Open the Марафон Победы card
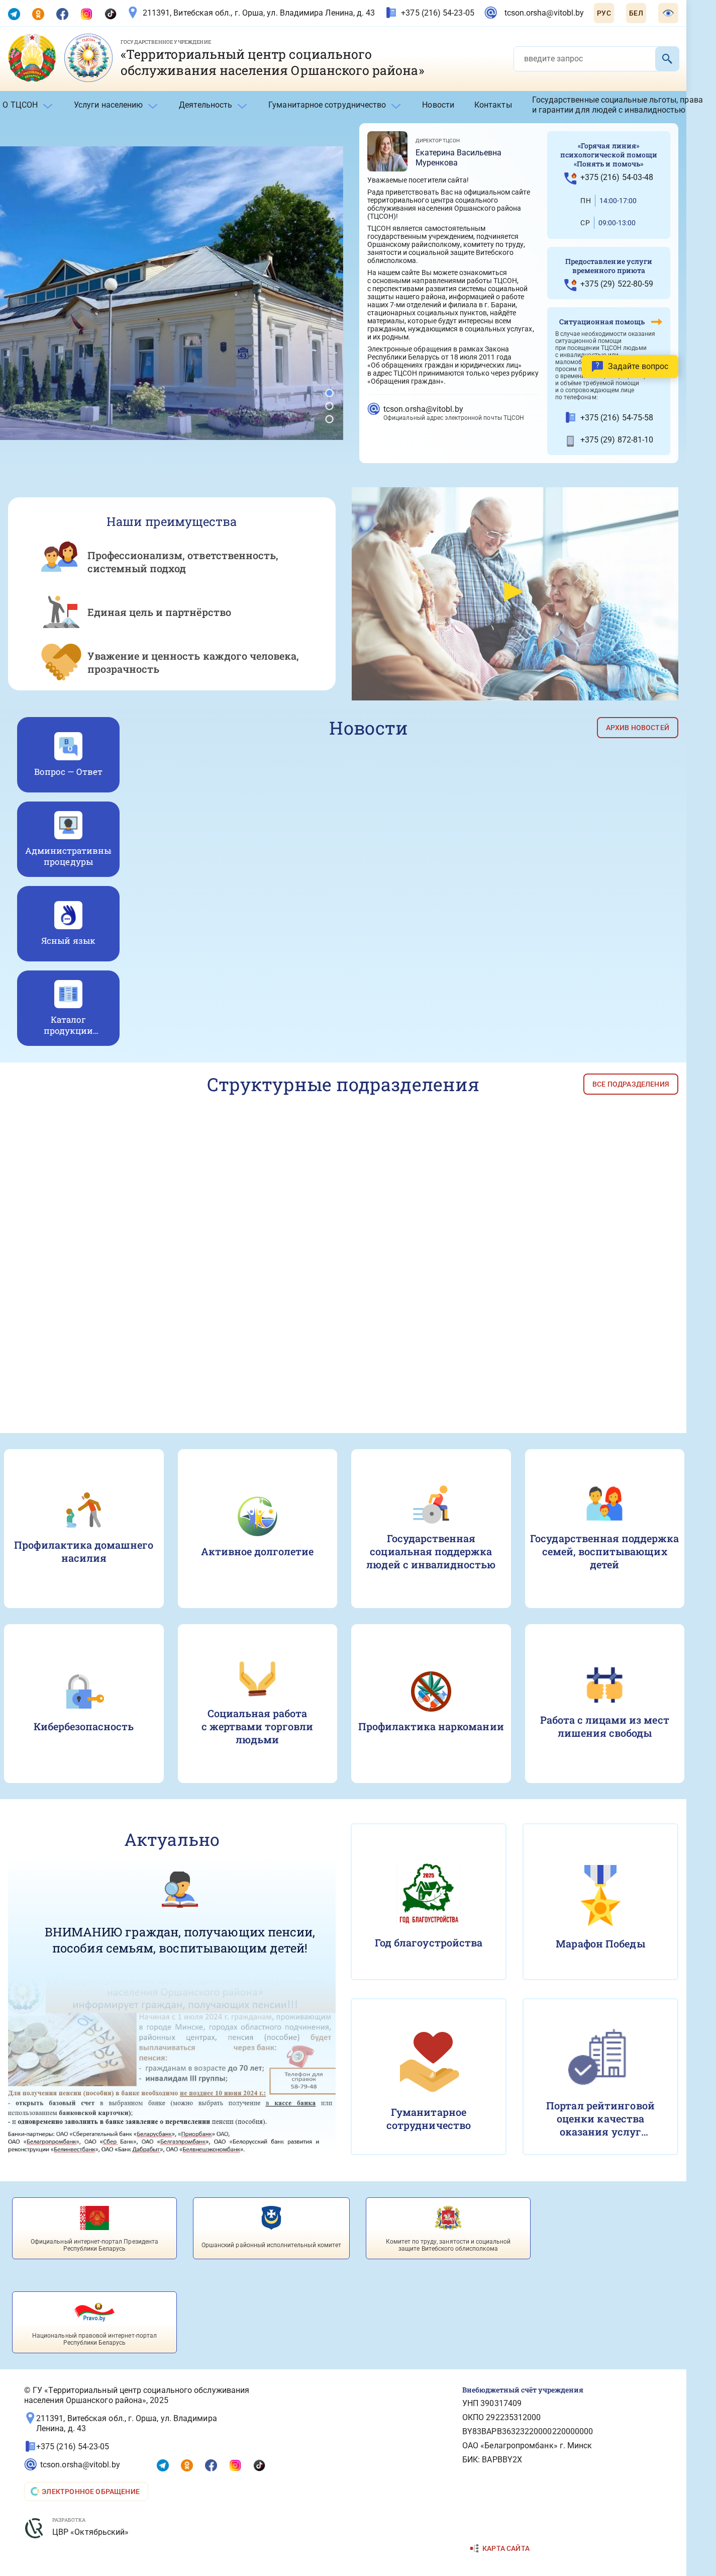Viewport: 716px width, 2576px height. pos(600,1901)
